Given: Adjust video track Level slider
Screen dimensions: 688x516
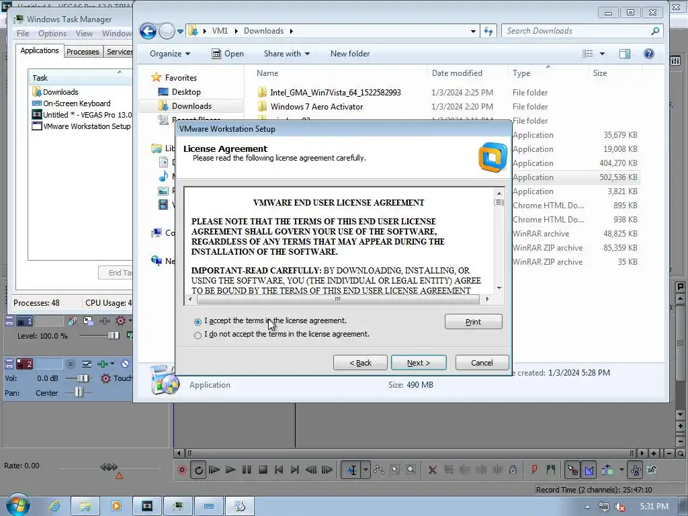Looking at the screenshot, I should pyautogui.click(x=113, y=336).
